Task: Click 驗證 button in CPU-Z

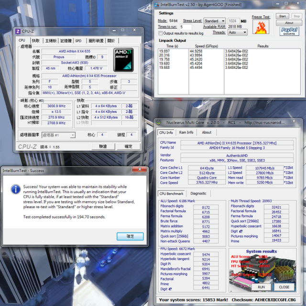Action: pos(103,146)
